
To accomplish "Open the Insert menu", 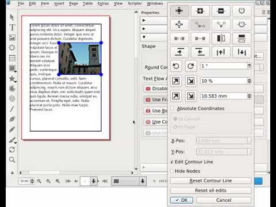I will click(x=59, y=3).
